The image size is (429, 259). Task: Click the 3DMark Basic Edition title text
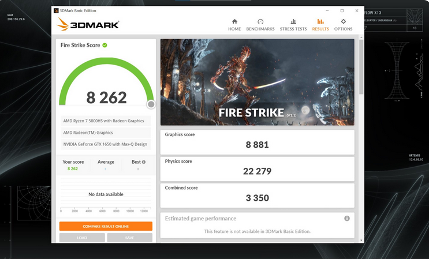78,10
